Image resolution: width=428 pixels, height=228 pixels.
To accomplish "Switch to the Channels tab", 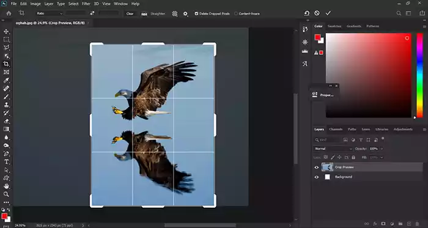I will (x=336, y=129).
